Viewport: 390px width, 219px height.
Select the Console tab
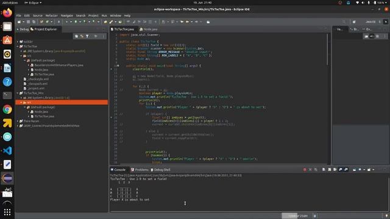(x=118, y=170)
